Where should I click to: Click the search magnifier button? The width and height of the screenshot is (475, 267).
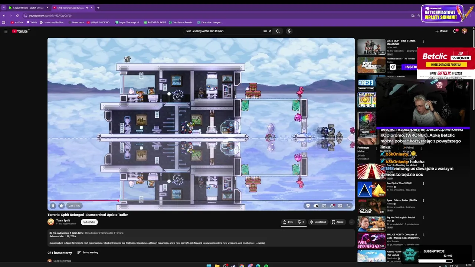coord(278,31)
